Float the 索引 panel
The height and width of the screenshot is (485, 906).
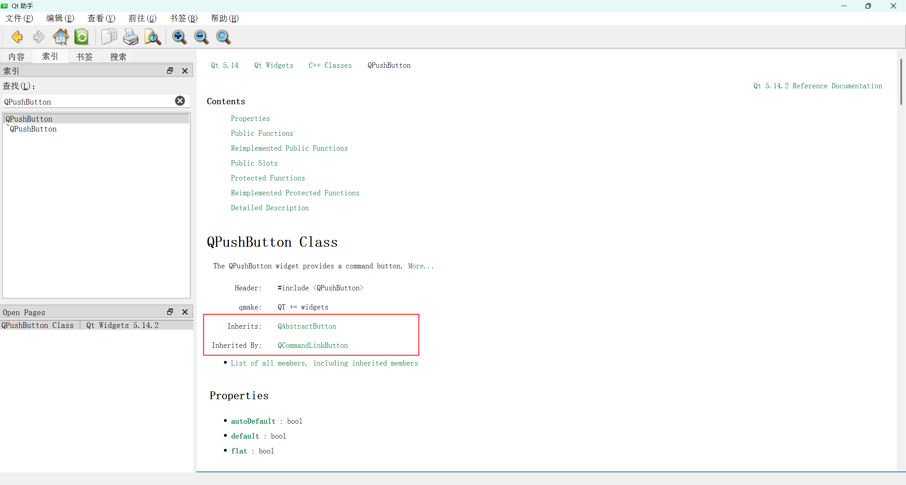[170, 71]
